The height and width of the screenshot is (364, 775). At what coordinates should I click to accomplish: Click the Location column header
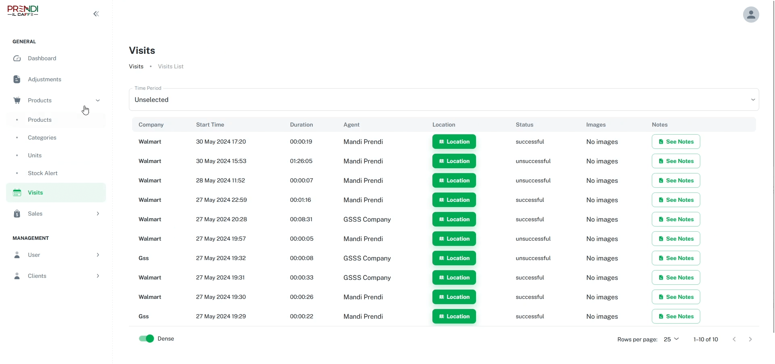click(444, 125)
